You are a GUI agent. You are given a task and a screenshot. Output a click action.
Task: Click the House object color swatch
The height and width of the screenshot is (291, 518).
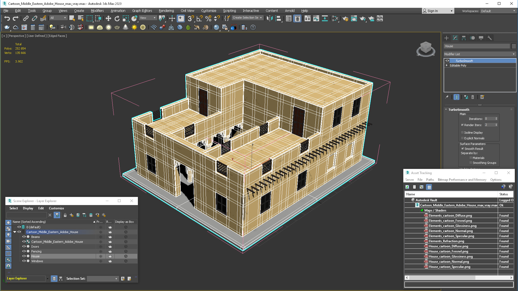[x=514, y=46]
